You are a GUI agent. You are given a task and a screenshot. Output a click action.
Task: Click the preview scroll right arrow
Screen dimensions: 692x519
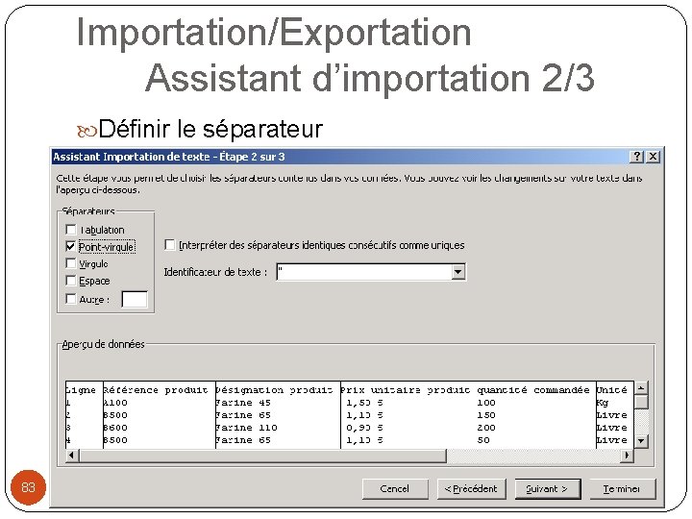[x=627, y=455]
